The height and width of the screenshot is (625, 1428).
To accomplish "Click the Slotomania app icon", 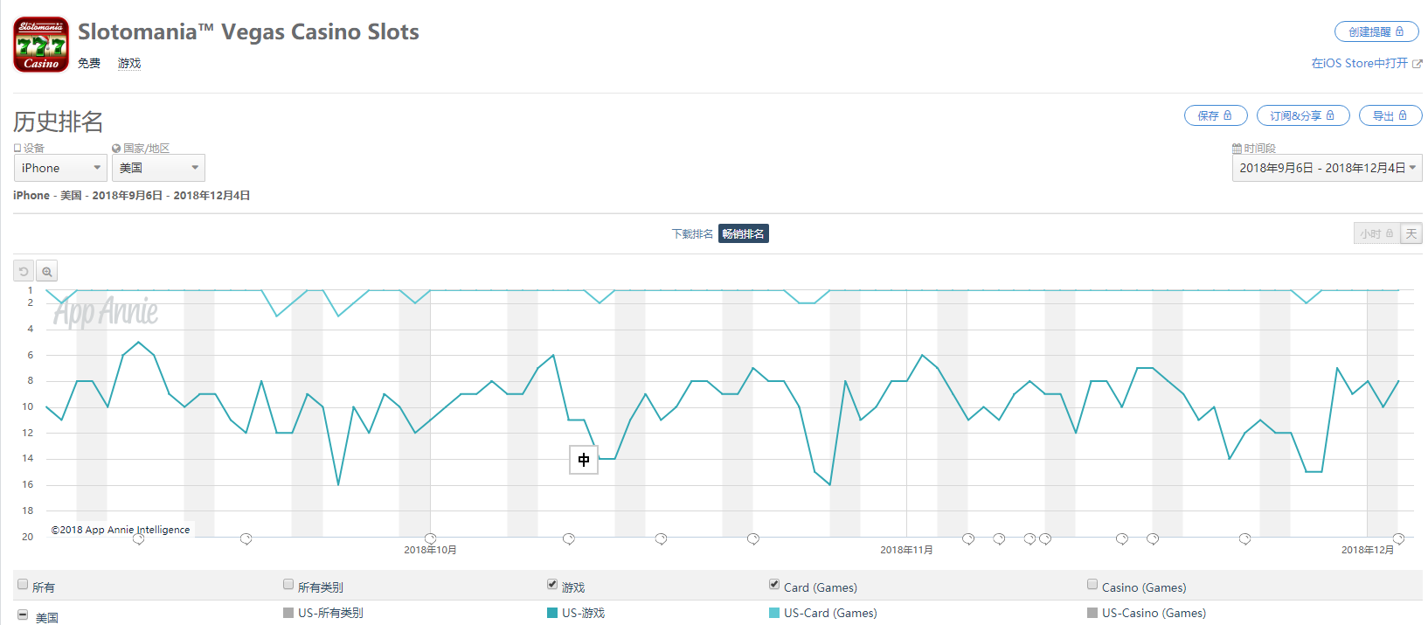I will coord(41,45).
